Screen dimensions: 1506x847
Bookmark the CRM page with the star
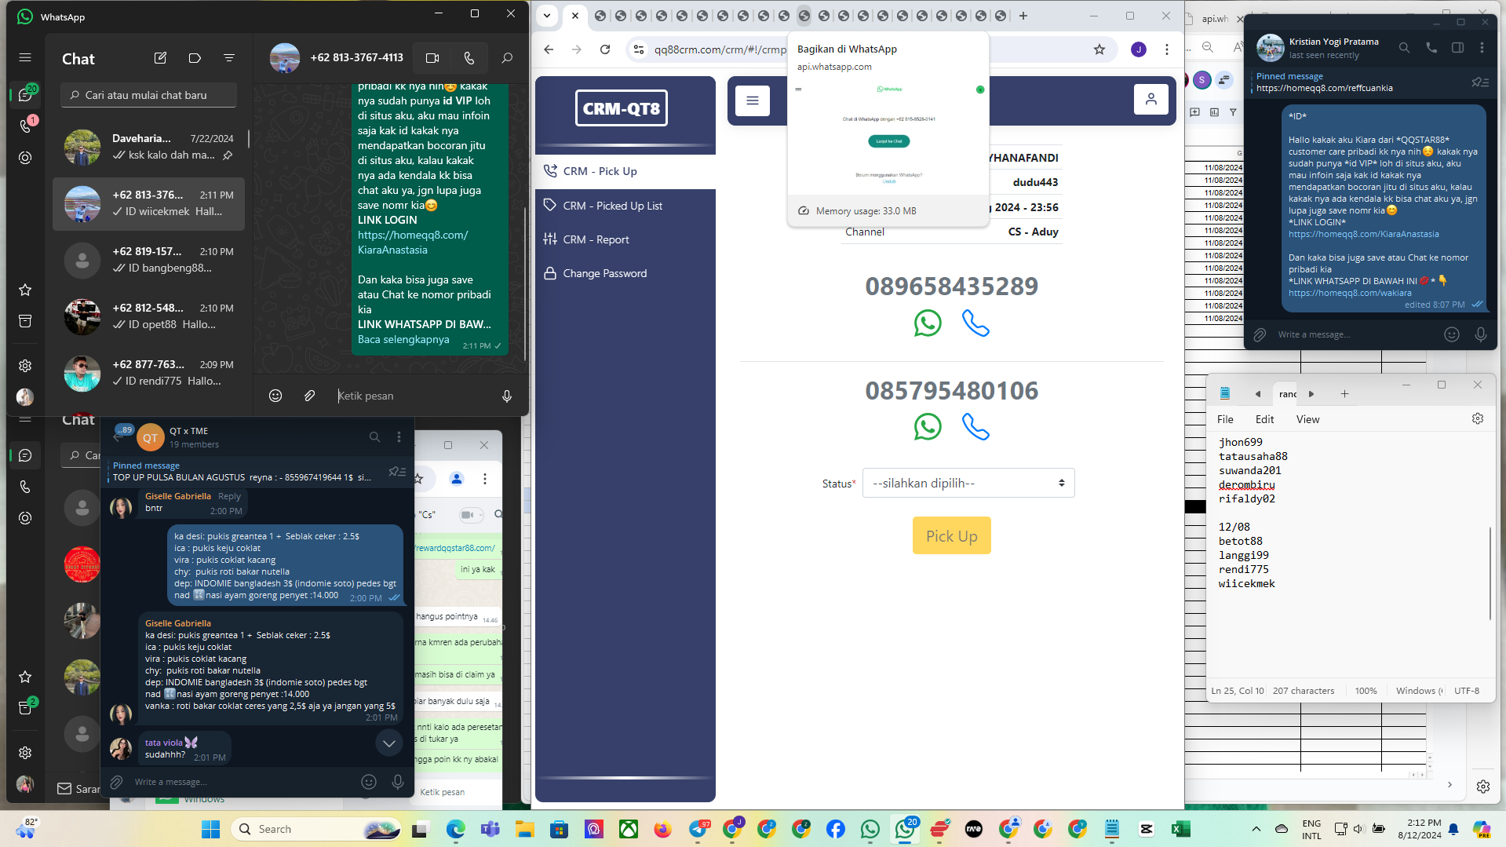coord(1099,49)
